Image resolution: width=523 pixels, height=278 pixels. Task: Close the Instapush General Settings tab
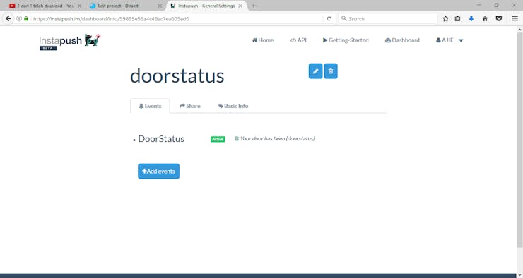[x=240, y=6]
